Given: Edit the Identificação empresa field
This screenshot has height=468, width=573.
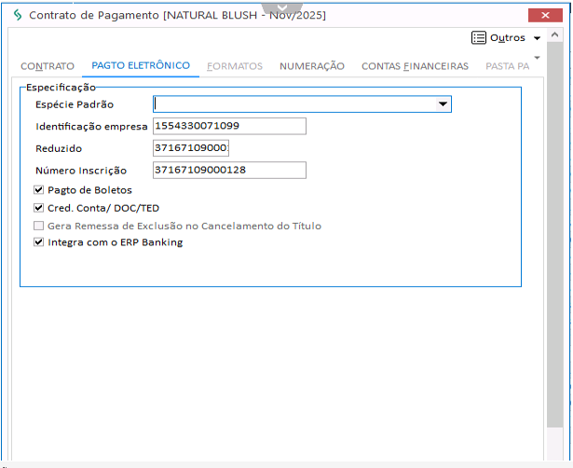Looking at the screenshot, I should tap(229, 126).
